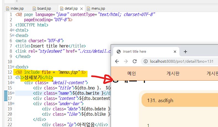Click the globe favicon on browser tab
Image resolution: width=218 pixels, height=127 pixels.
pyautogui.click(x=119, y=52)
